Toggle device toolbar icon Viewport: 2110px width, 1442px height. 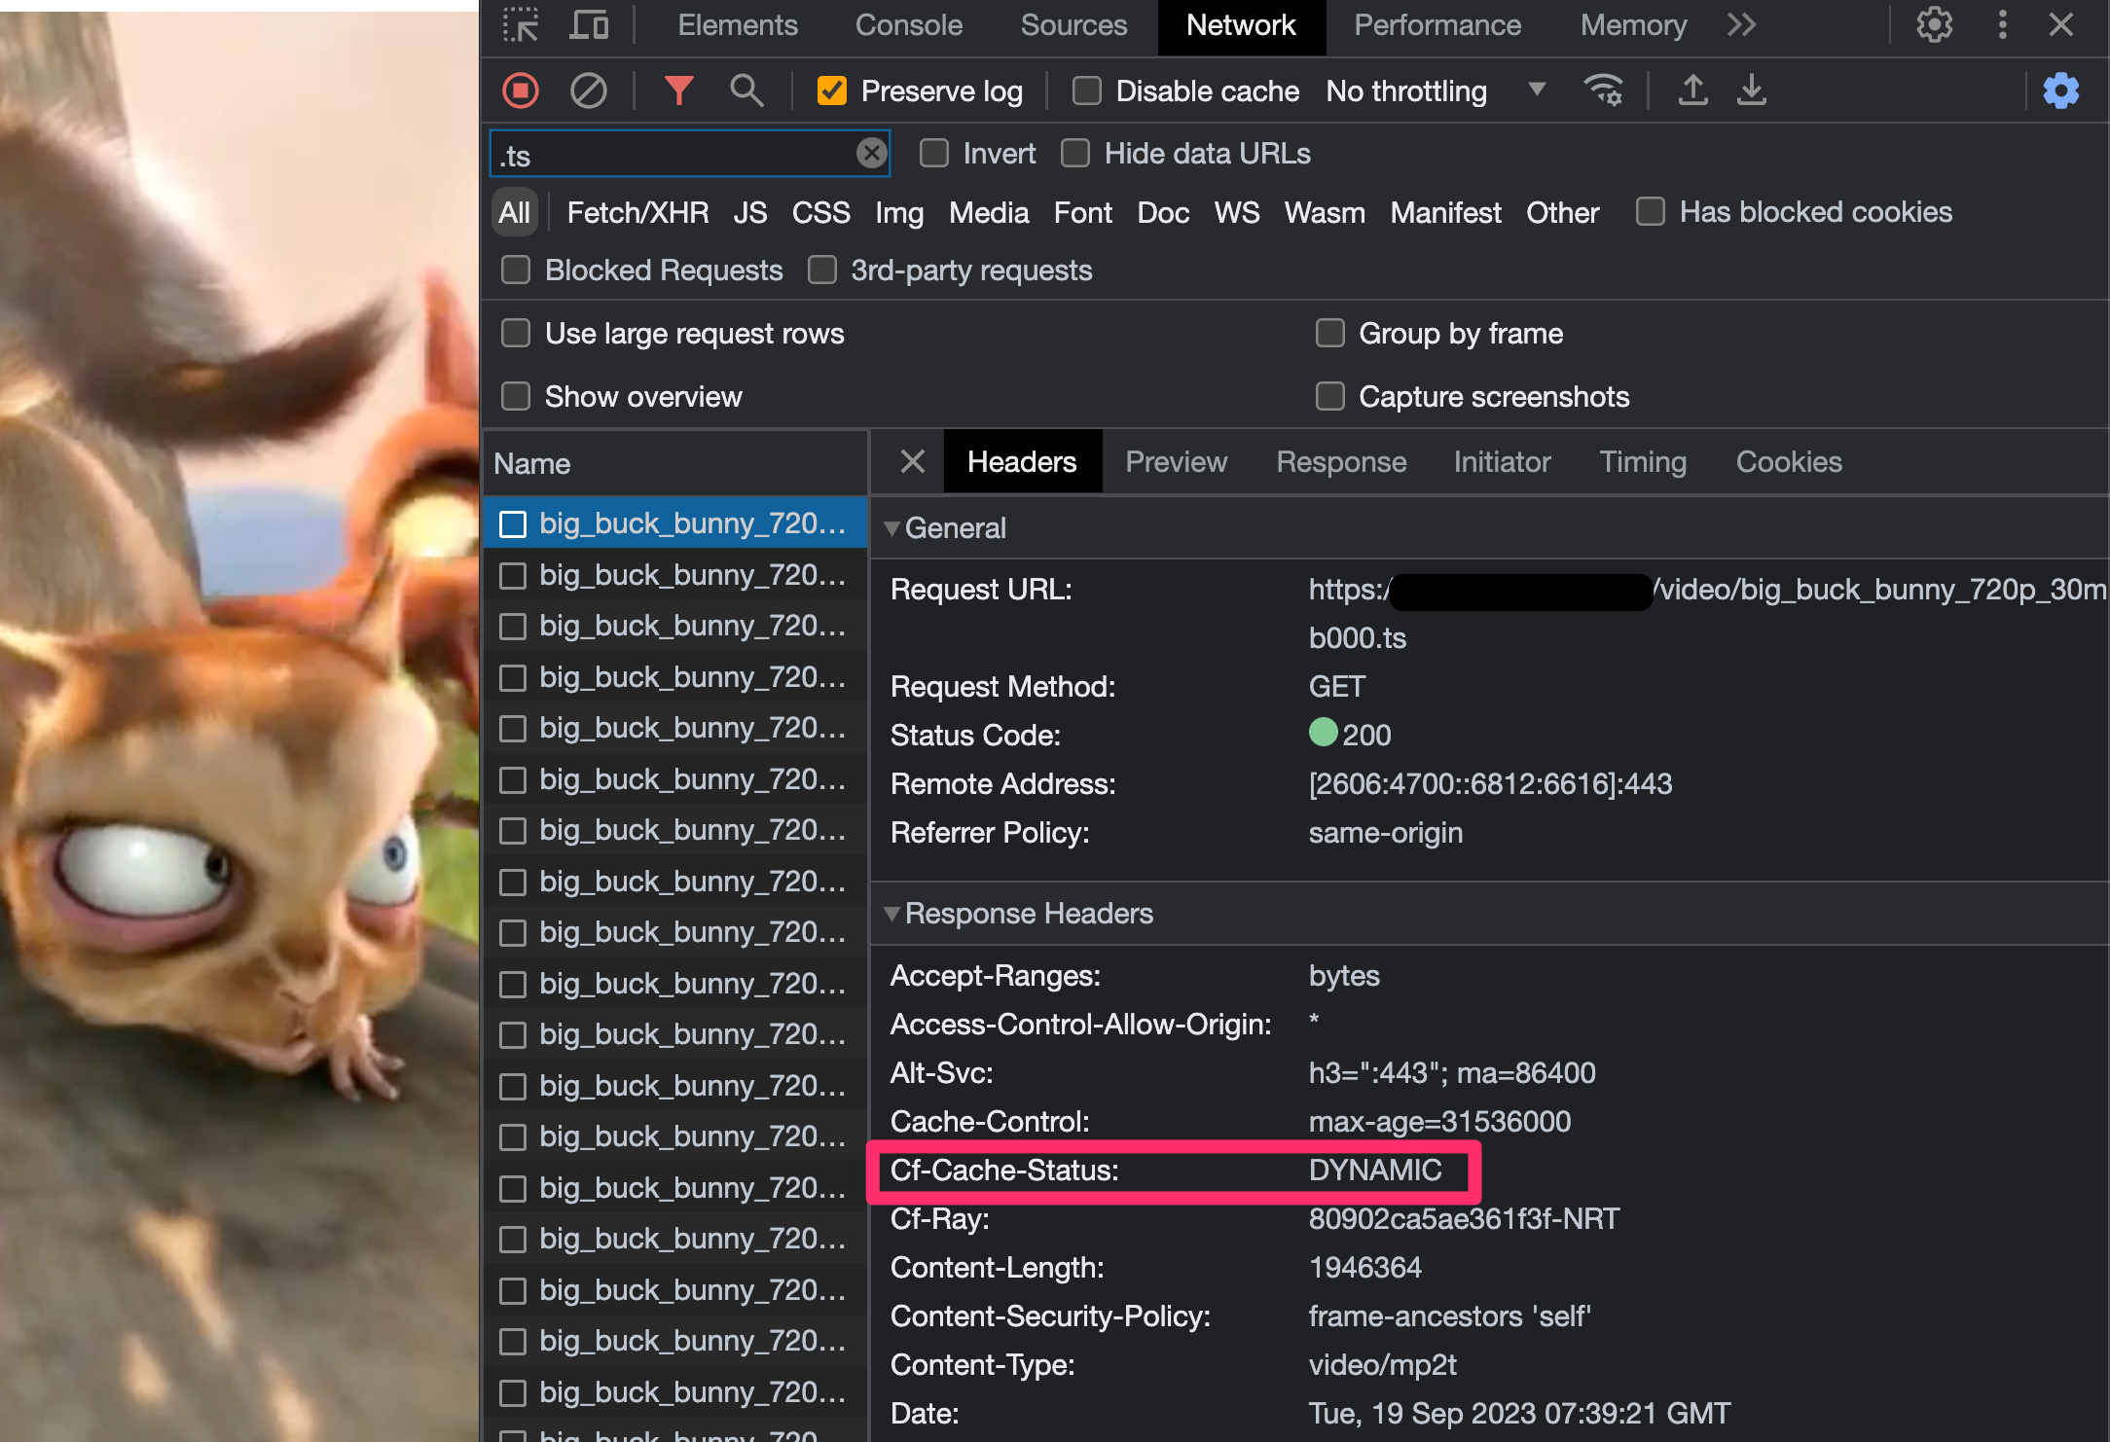point(589,24)
